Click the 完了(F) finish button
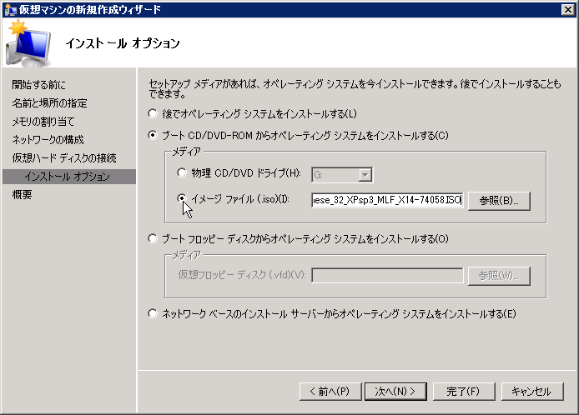Image resolution: width=579 pixels, height=415 pixels. click(464, 391)
